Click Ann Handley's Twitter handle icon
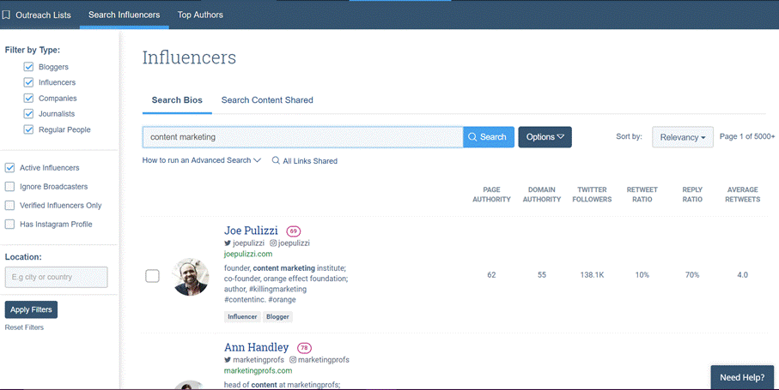 [x=228, y=360]
